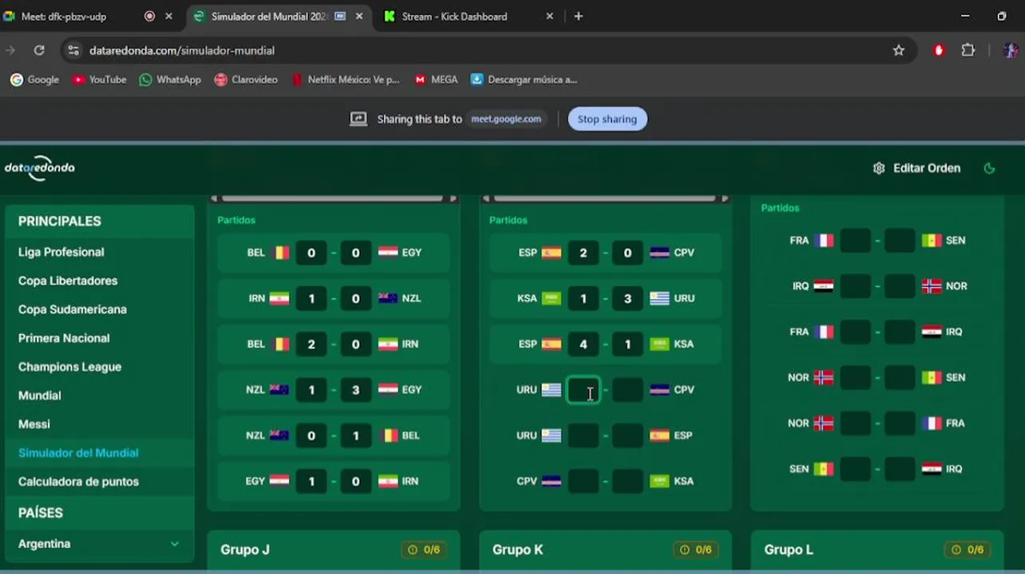Open Liga Profesional in sidebar

click(61, 252)
